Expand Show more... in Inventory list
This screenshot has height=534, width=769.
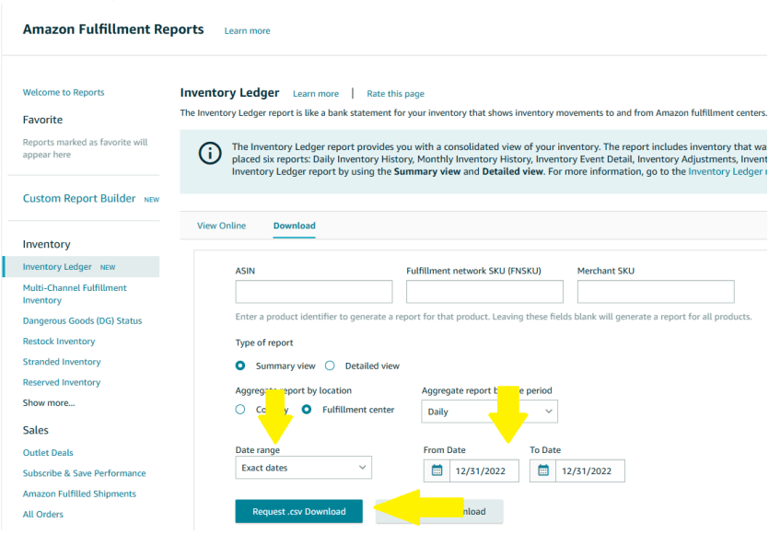49,403
